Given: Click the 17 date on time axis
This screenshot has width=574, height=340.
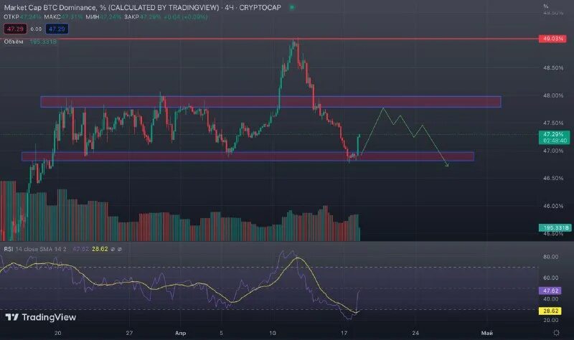Looking at the screenshot, I should coord(344,333).
